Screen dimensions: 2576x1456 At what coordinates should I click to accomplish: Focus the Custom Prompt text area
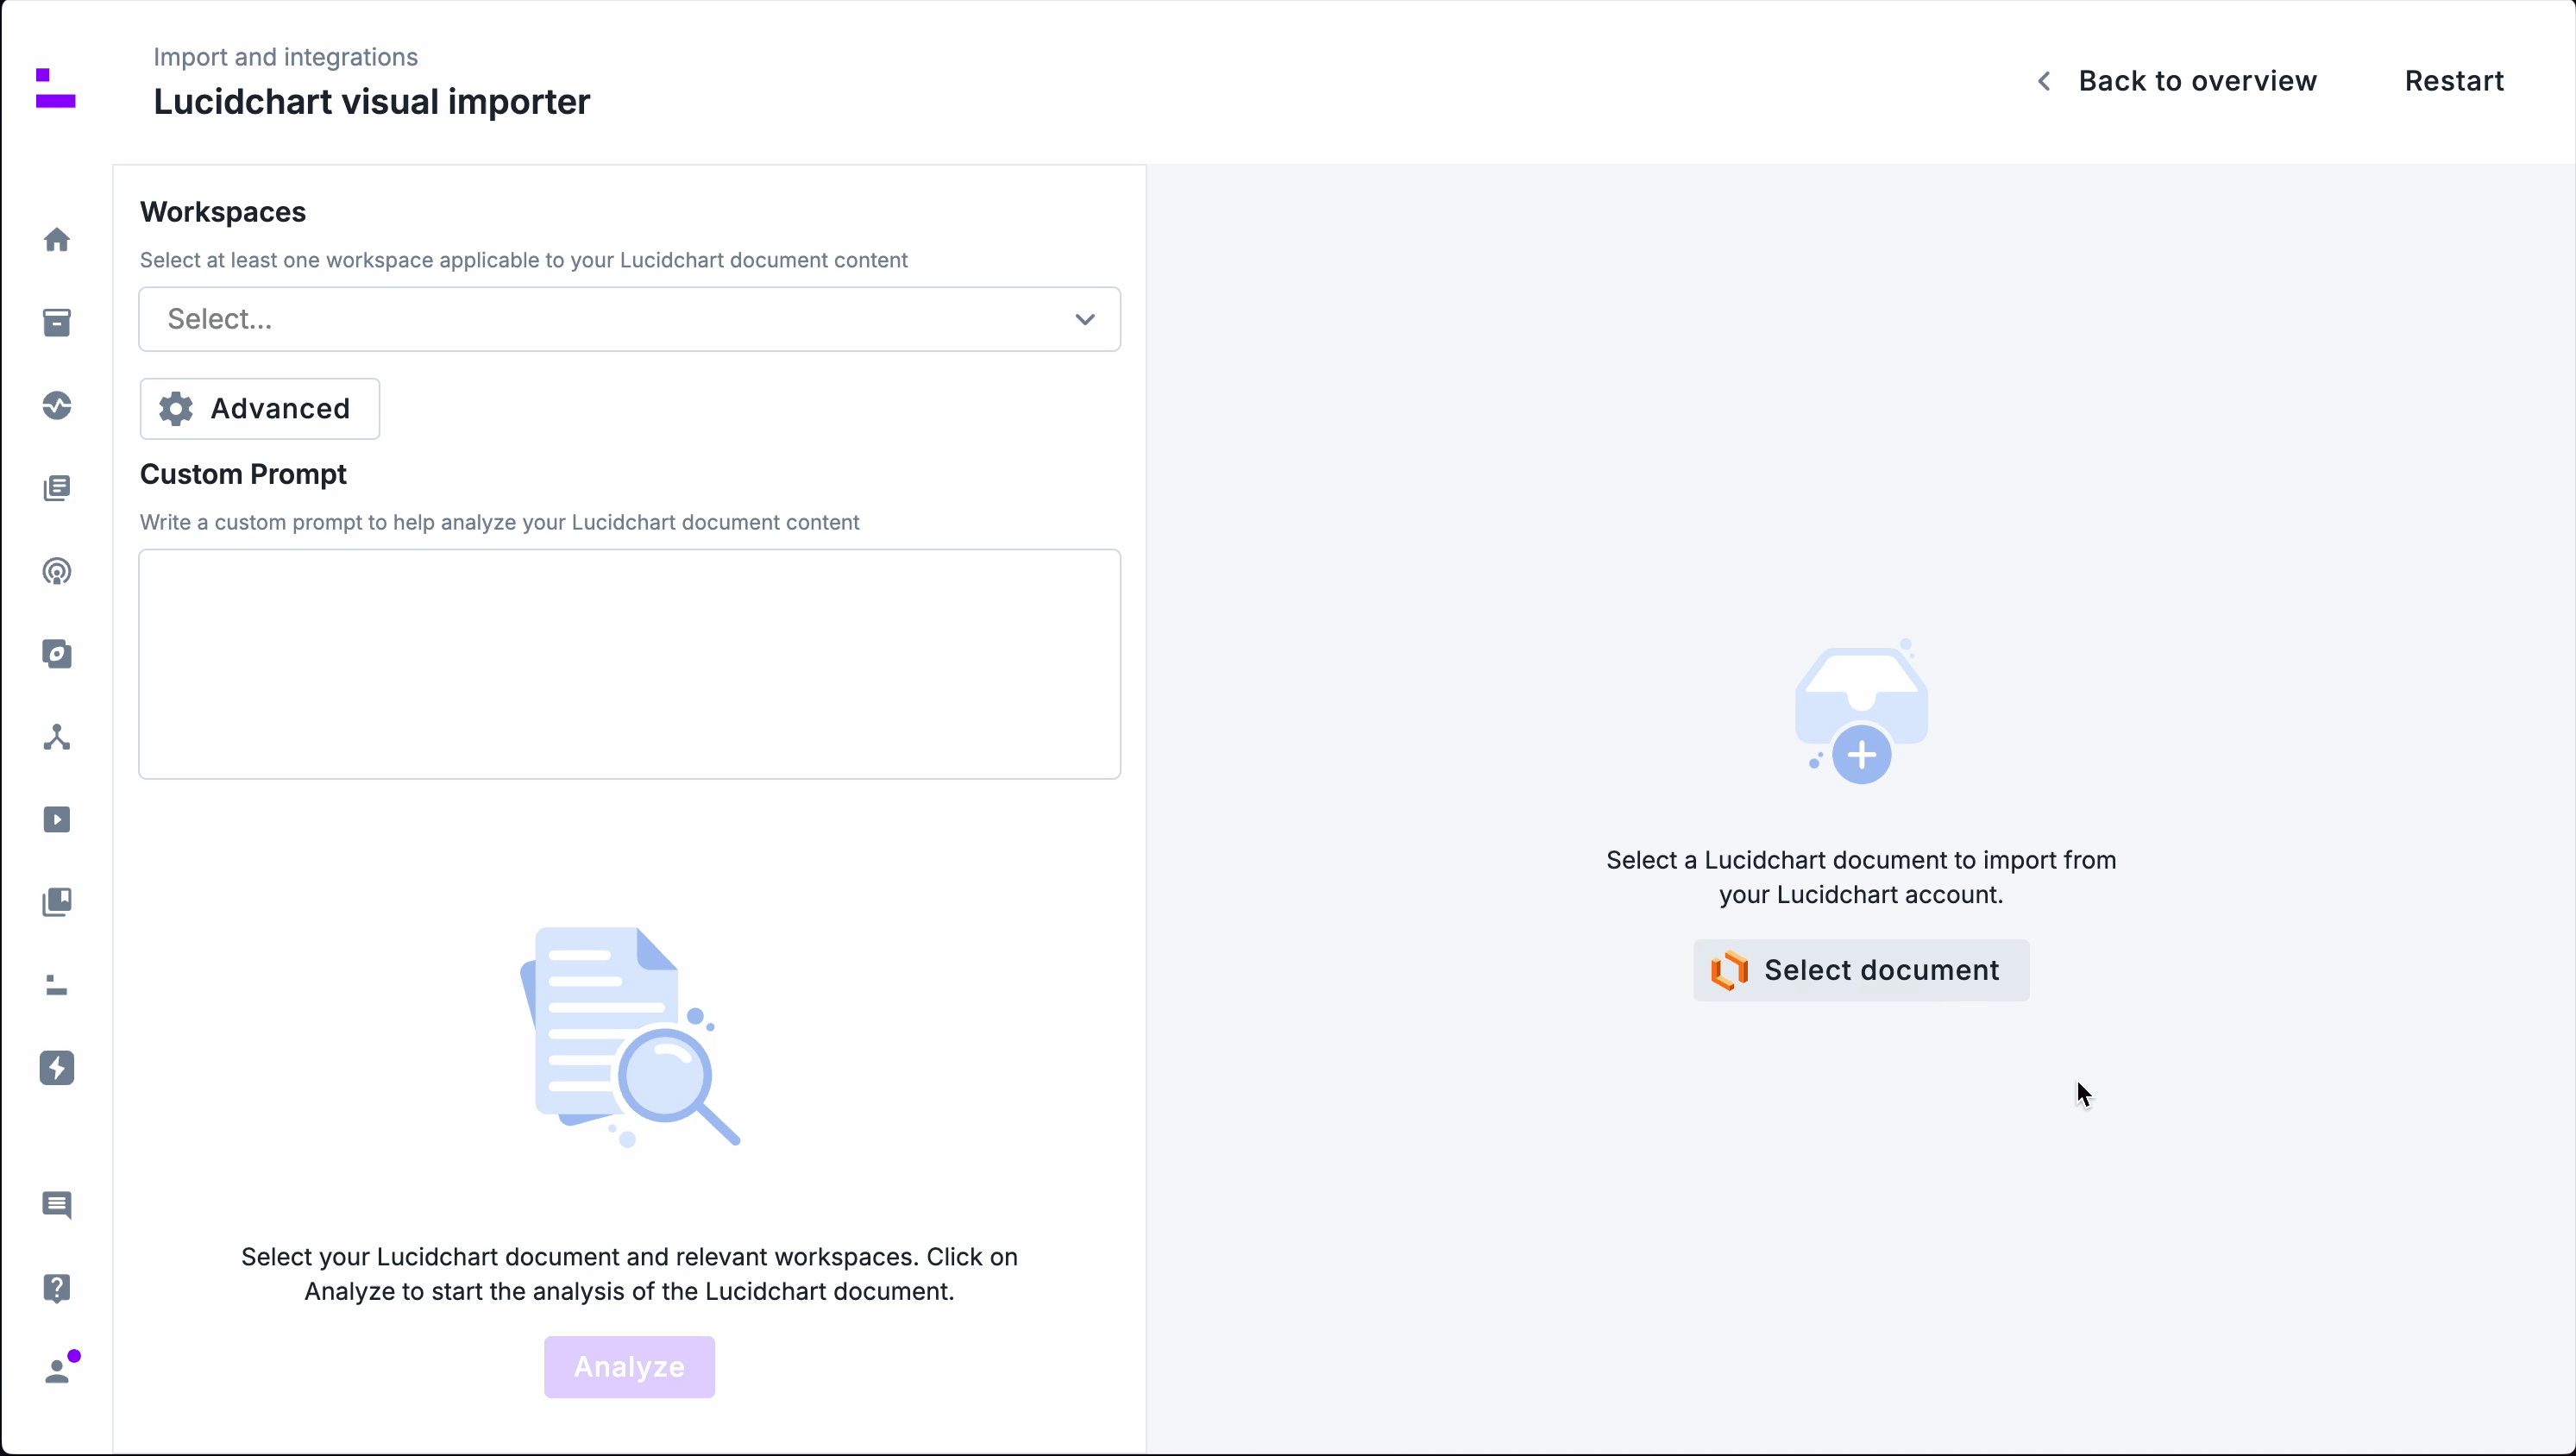(629, 664)
